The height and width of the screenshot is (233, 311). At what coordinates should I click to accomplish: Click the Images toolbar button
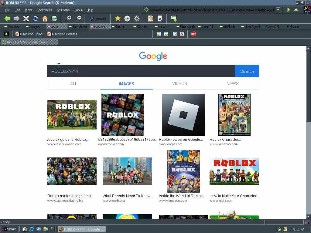click(98, 19)
